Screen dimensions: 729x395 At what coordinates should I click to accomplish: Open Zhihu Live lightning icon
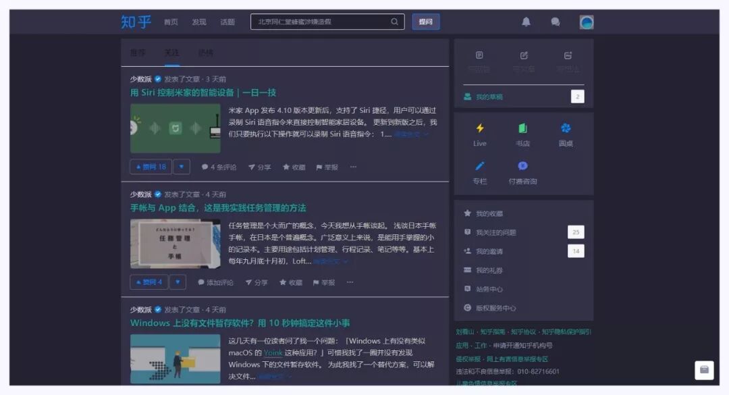pos(479,128)
